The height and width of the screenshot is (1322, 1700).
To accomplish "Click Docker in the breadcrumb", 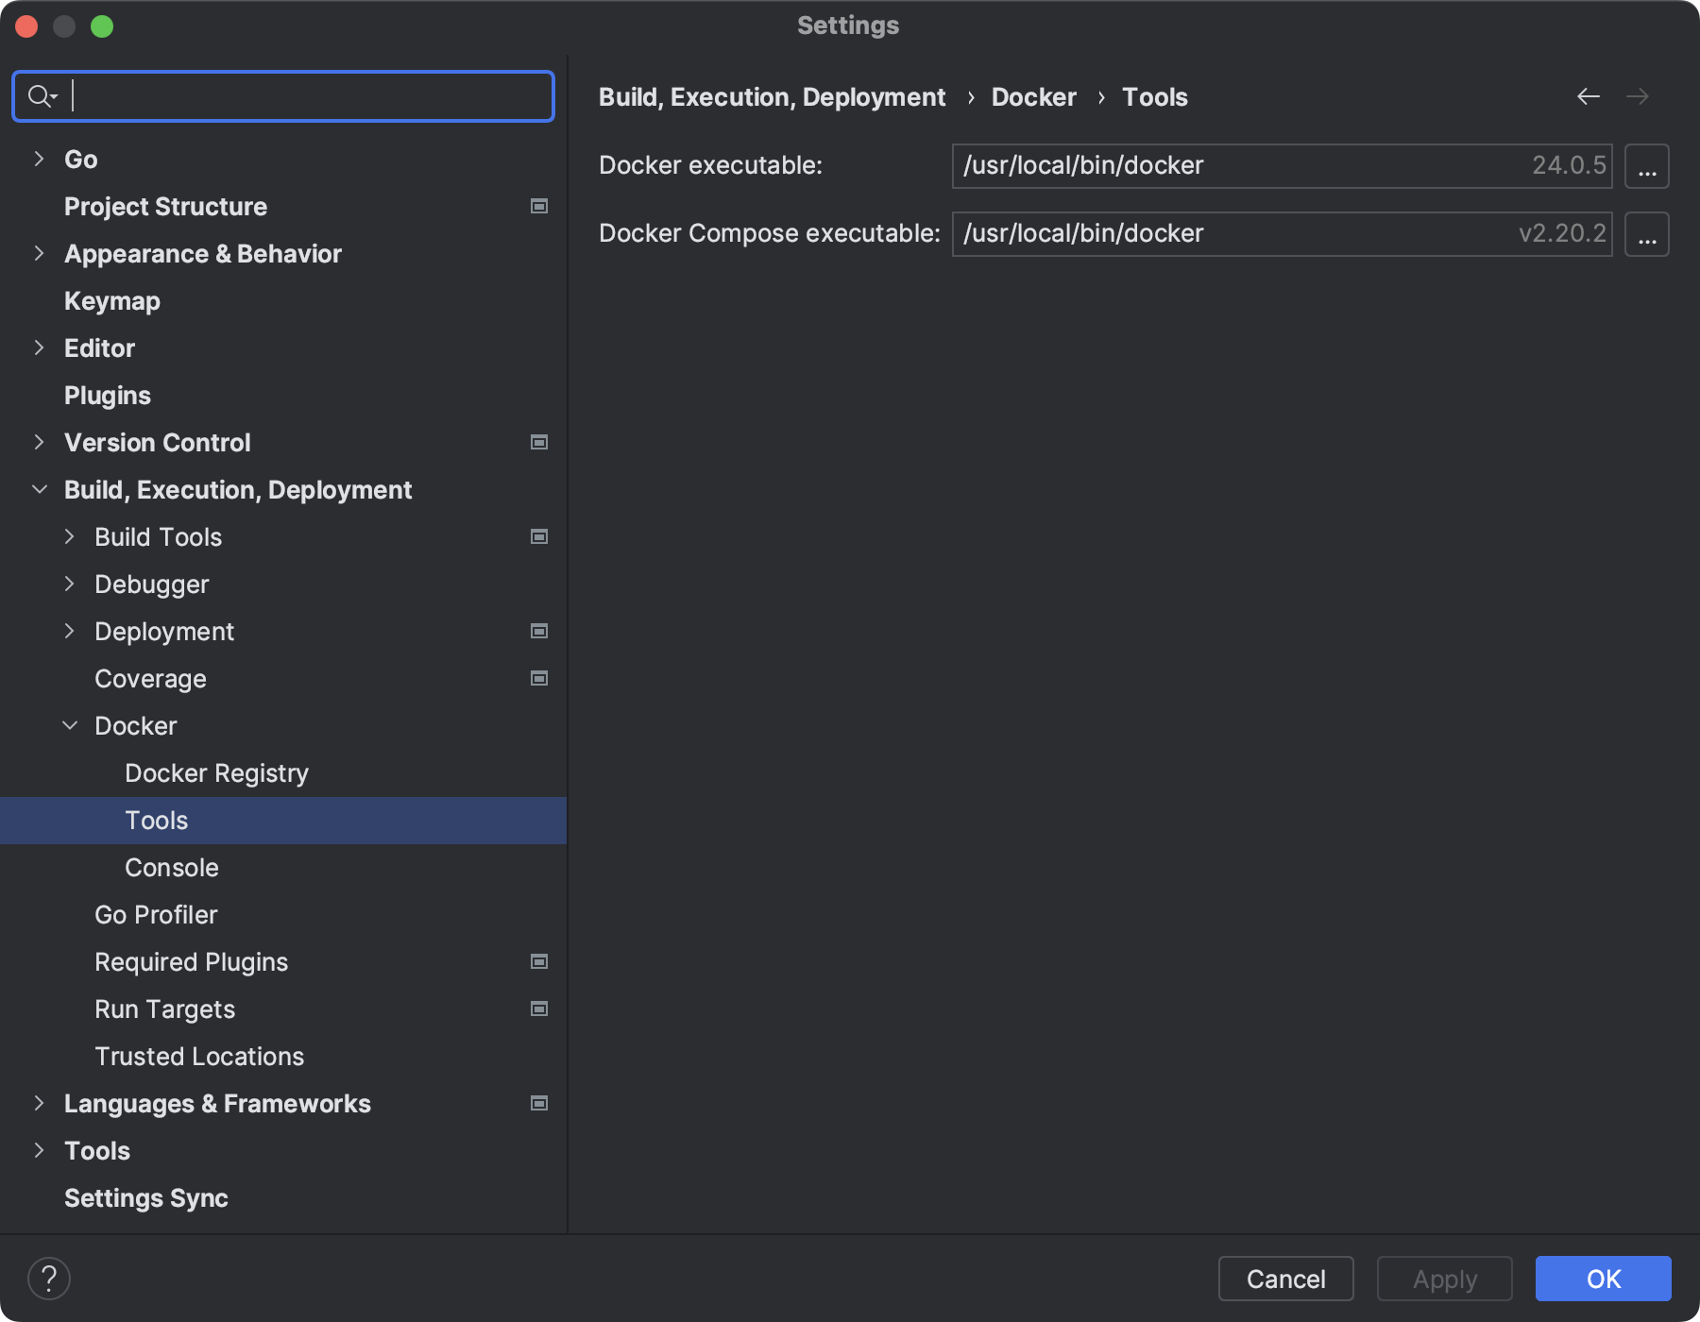I will [1033, 97].
